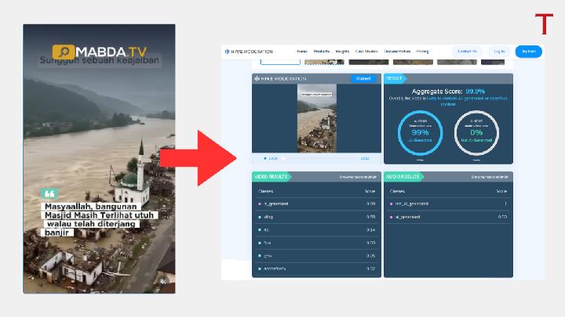Open the Products dropdown menu
Screen dimensions: 565x317
coord(322,52)
